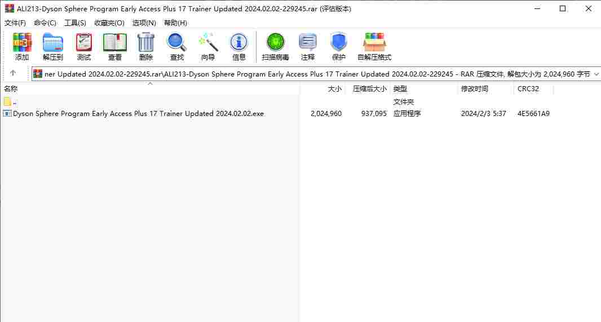Minimize the WinRAR window

537,8
